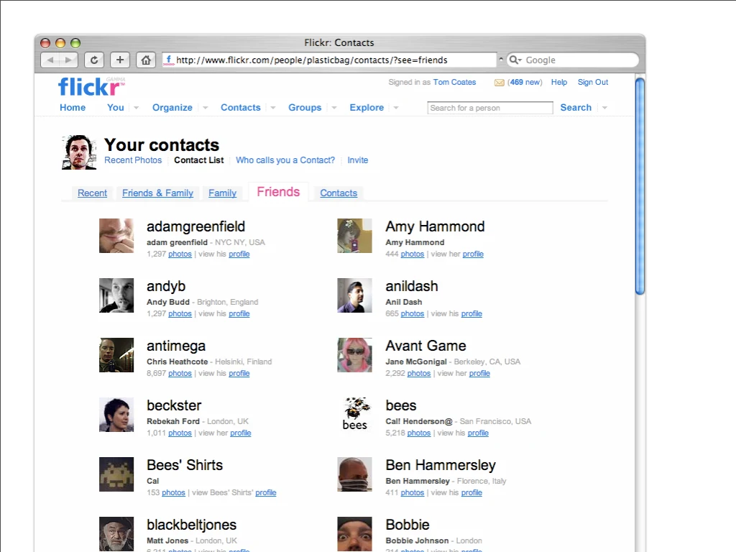Open beckster's avatar thumbnail
Viewport: 736px width, 552px height.
tap(116, 415)
